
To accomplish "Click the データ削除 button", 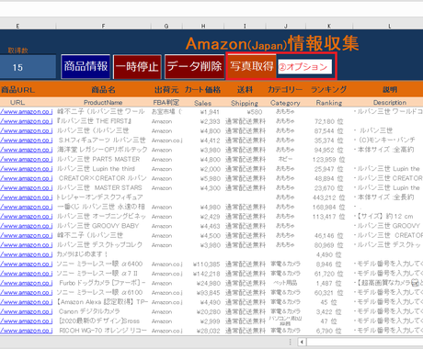I will pos(194,66).
